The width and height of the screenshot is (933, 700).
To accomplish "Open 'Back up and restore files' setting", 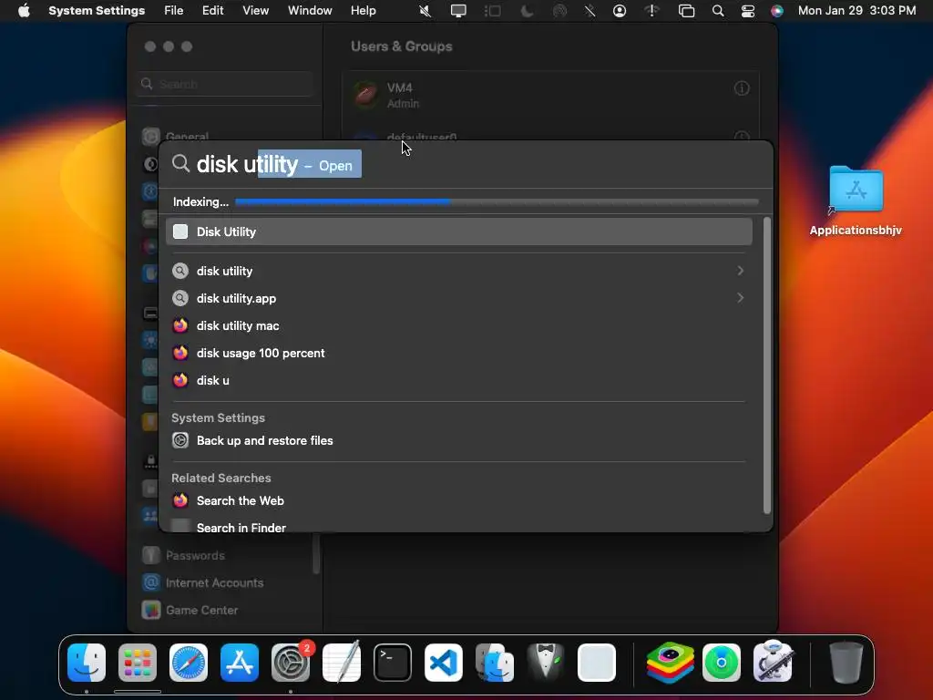I will tap(459, 440).
